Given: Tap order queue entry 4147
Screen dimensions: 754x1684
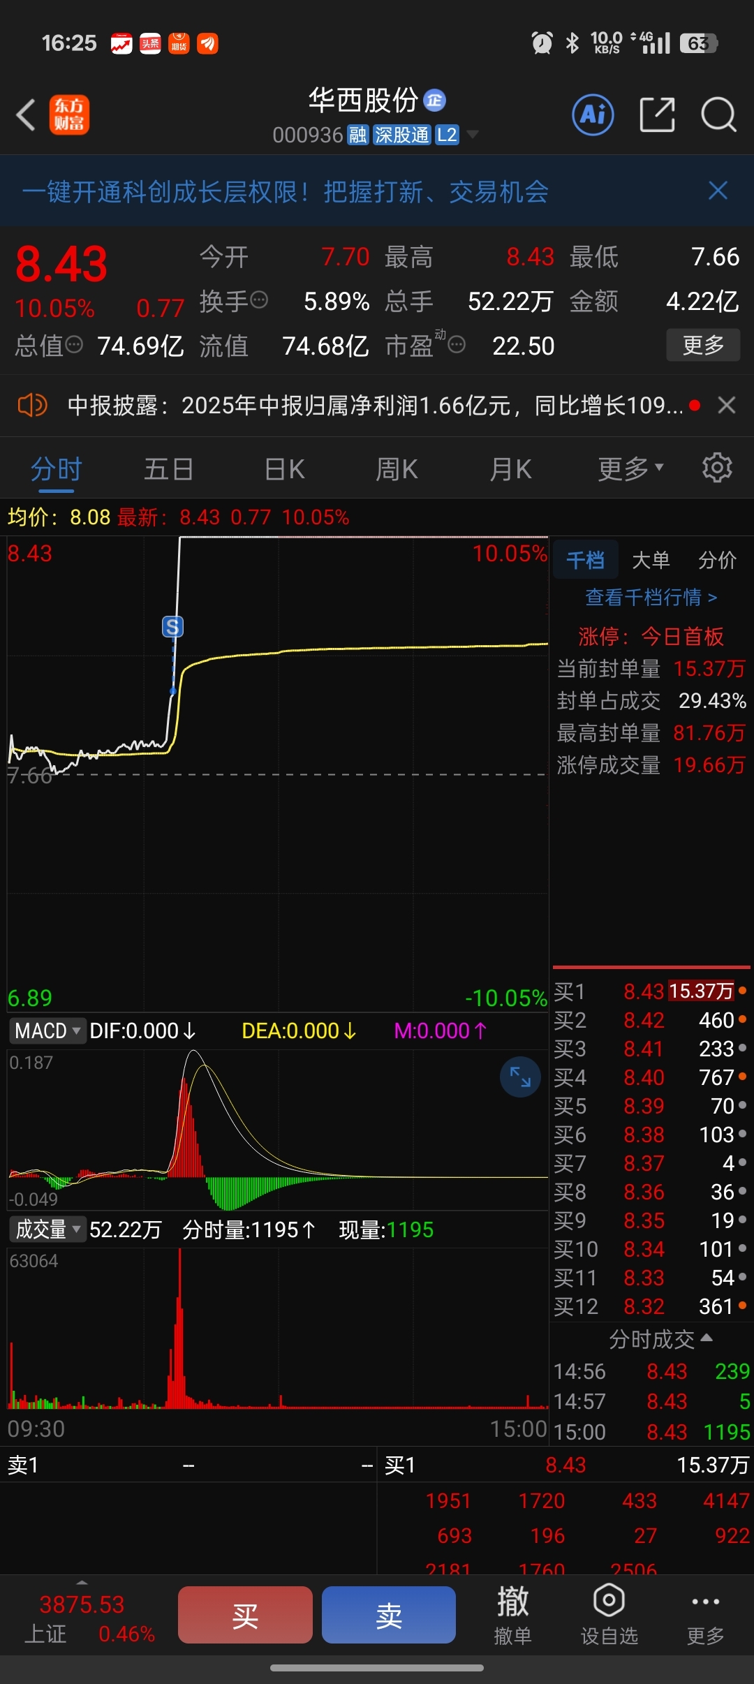Looking at the screenshot, I should coord(726,1500).
